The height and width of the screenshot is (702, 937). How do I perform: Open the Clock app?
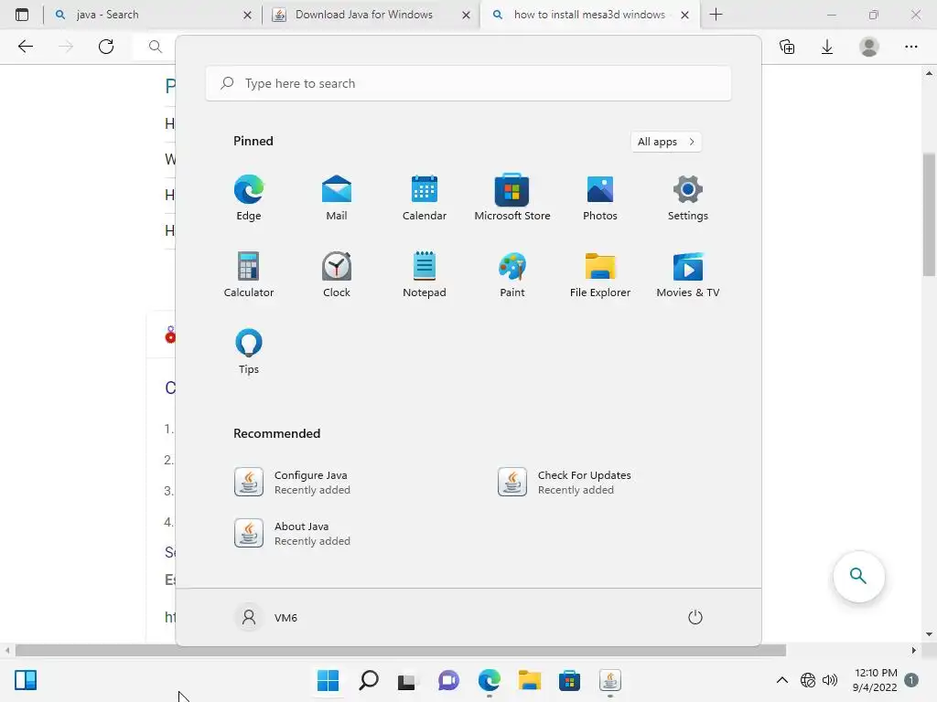point(337,274)
